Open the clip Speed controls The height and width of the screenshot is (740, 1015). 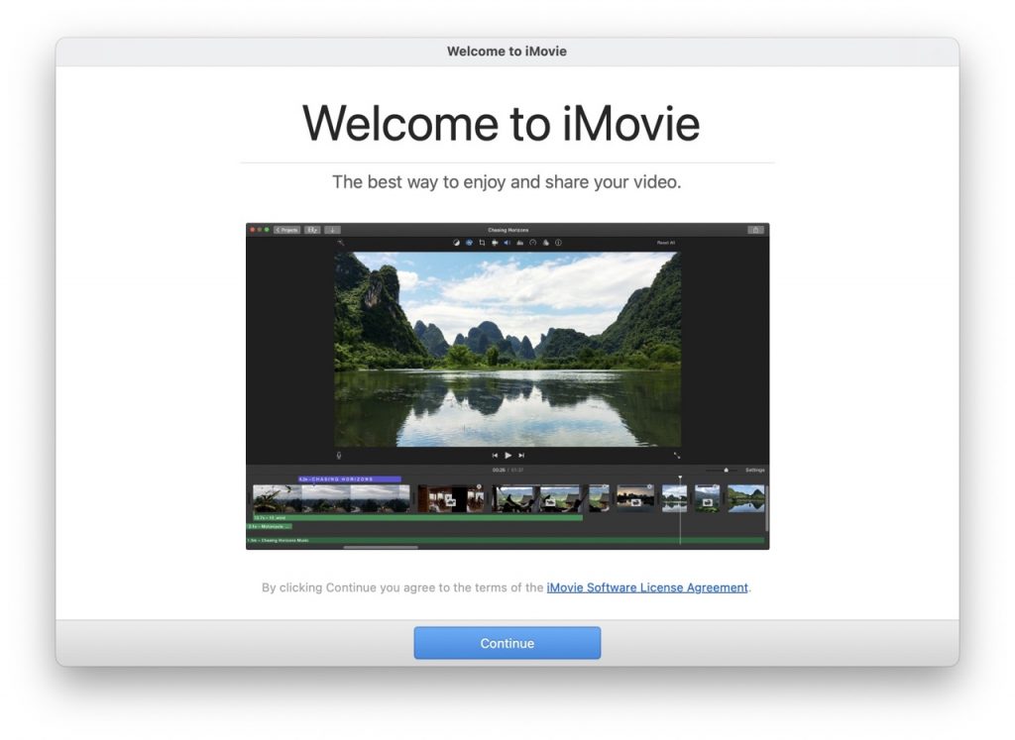tap(532, 242)
